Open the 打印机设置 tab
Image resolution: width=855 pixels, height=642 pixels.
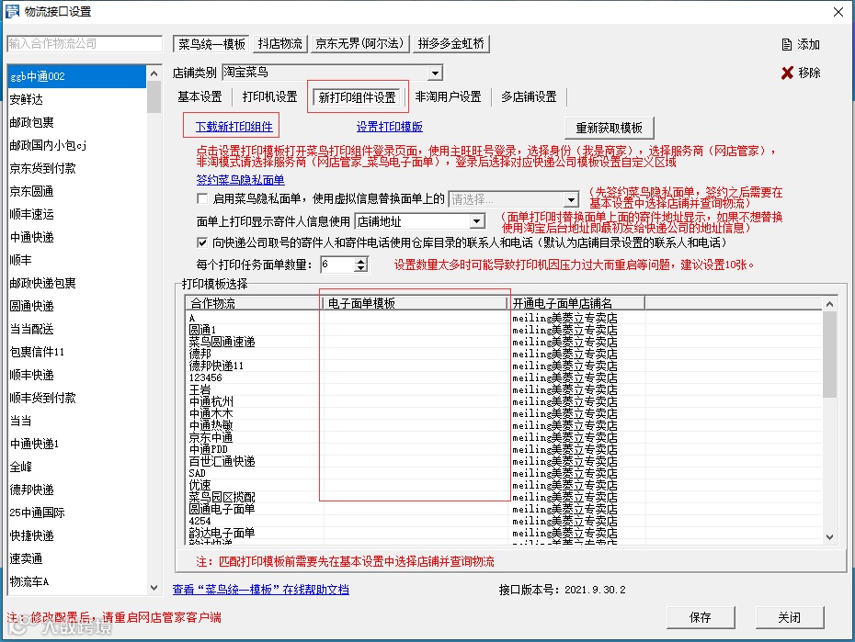[270, 97]
